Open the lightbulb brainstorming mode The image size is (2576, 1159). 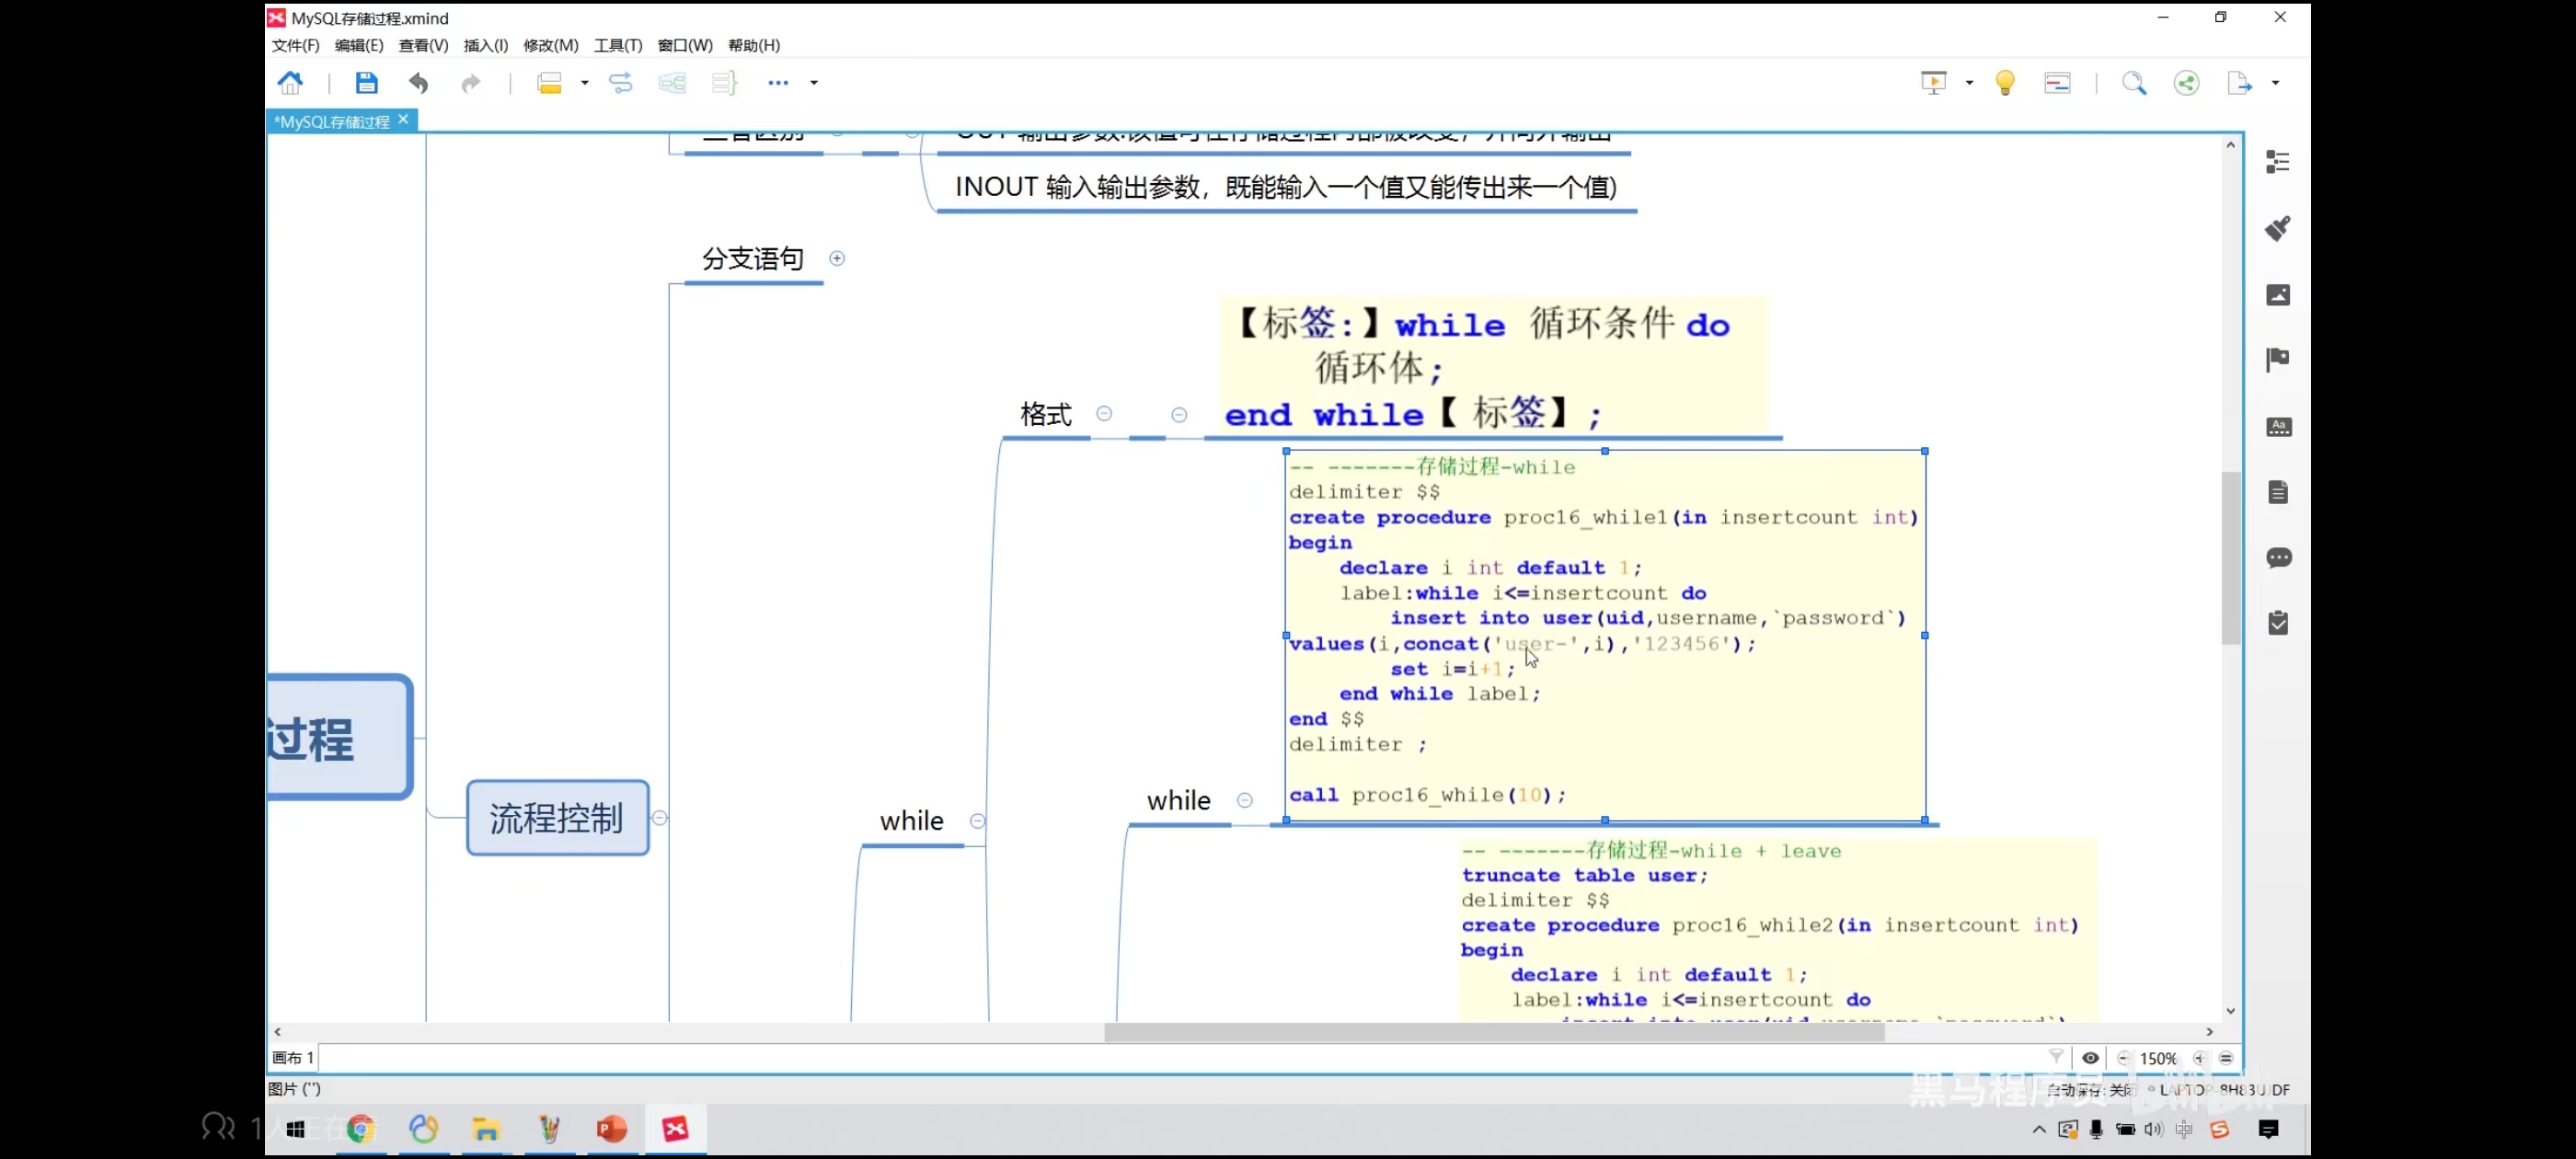pos(2004,83)
